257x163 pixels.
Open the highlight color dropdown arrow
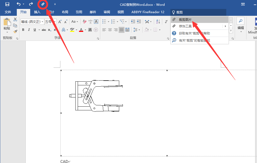coord(76,30)
